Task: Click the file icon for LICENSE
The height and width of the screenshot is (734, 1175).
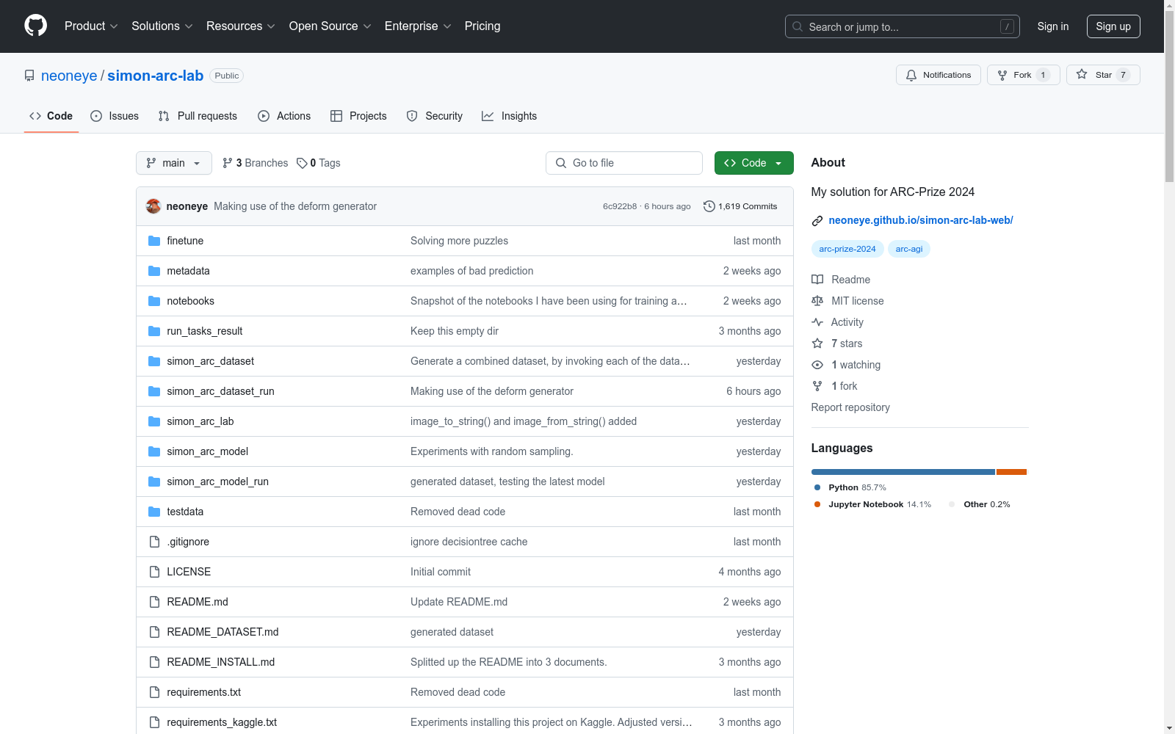Action: 154,572
